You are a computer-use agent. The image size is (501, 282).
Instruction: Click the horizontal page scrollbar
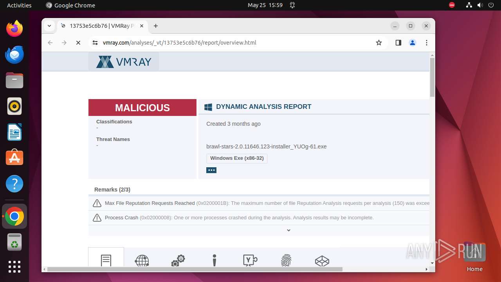(x=195, y=269)
